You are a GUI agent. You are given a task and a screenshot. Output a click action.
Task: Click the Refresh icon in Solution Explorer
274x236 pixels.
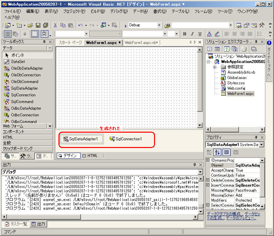227,49
